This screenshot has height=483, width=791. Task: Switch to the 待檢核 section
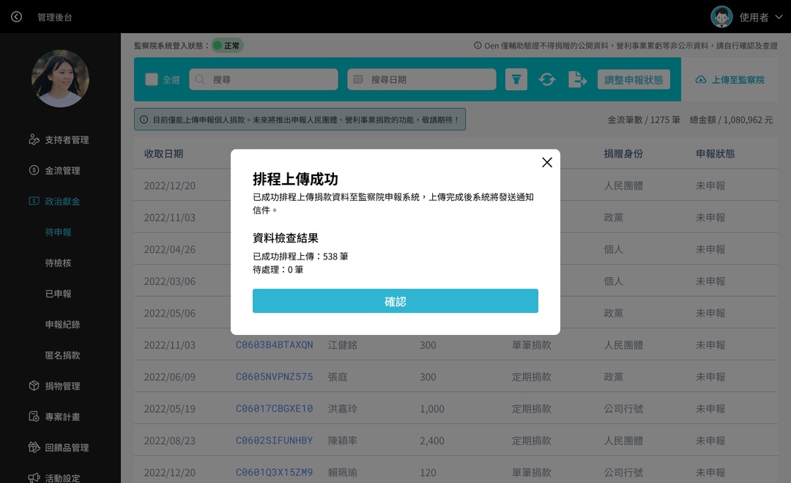(x=60, y=262)
